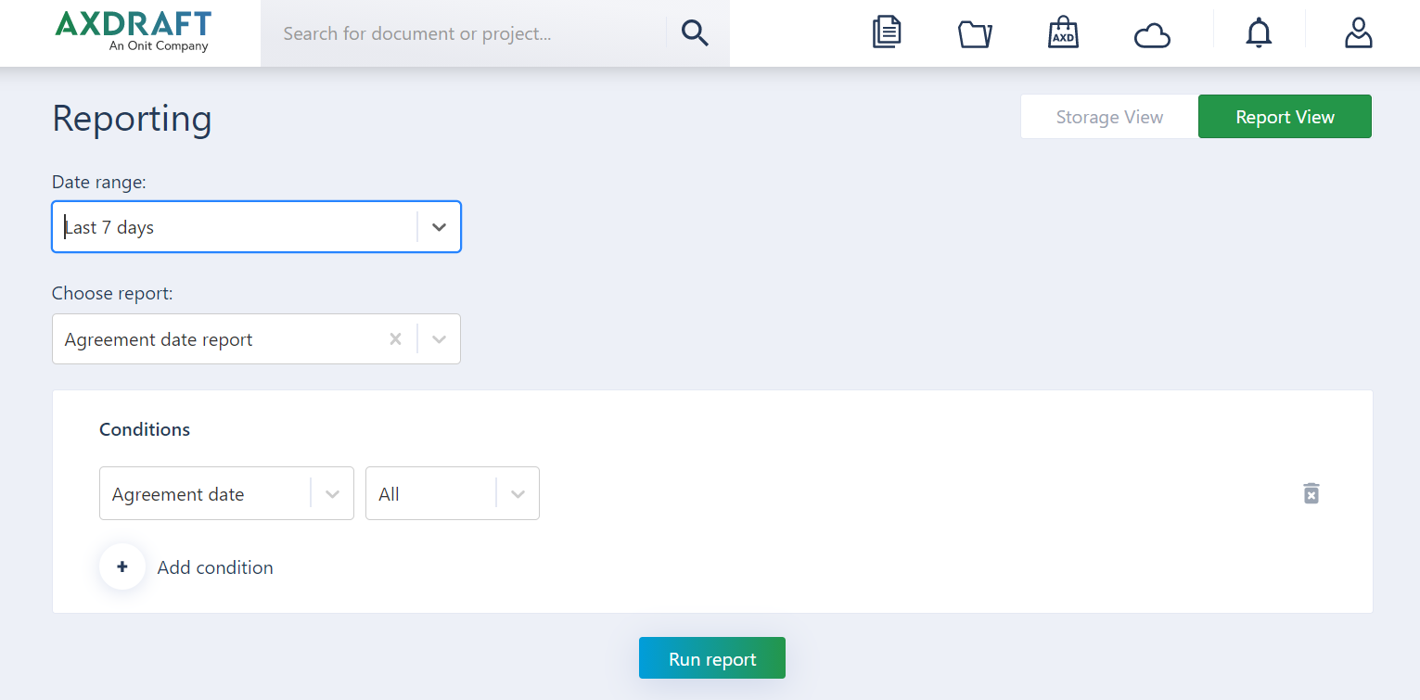
Task: Switch to Report View tab
Action: click(1285, 117)
